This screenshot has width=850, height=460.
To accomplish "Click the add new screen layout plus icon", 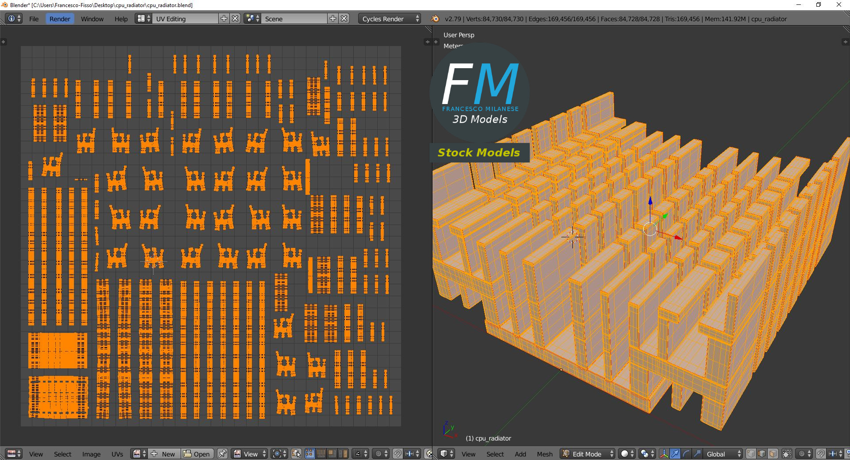I will pos(224,19).
